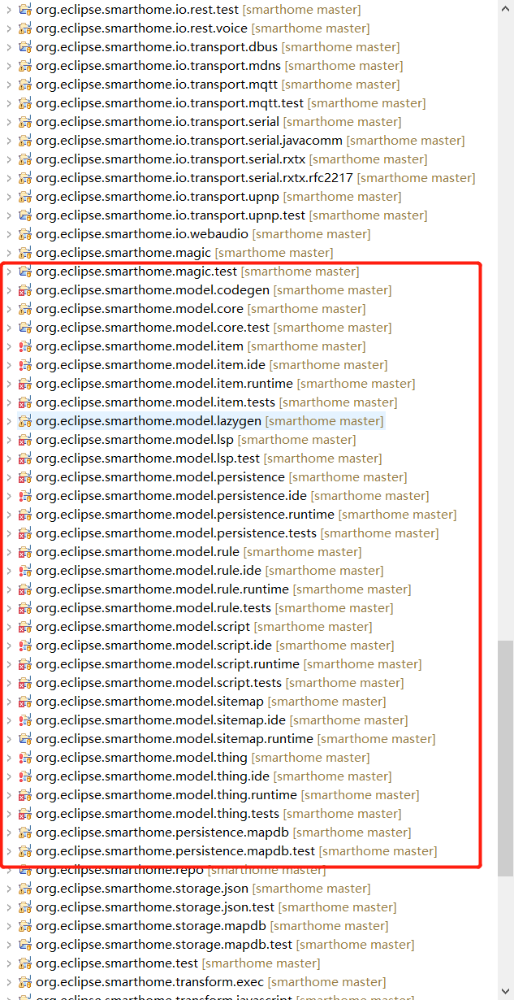Click error-marked icon of model.persistence.ide

tap(25, 496)
